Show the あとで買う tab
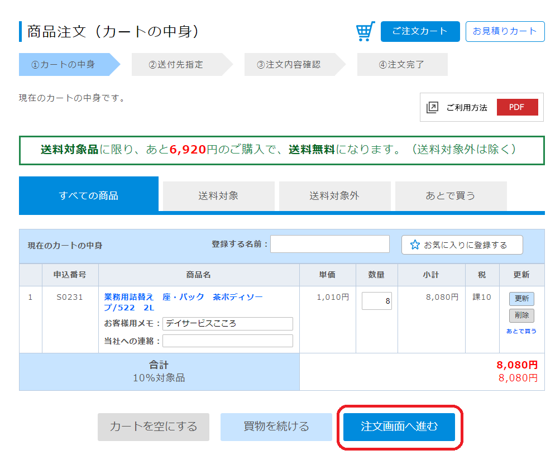Screen dimensions: 560x455 [x=451, y=195]
